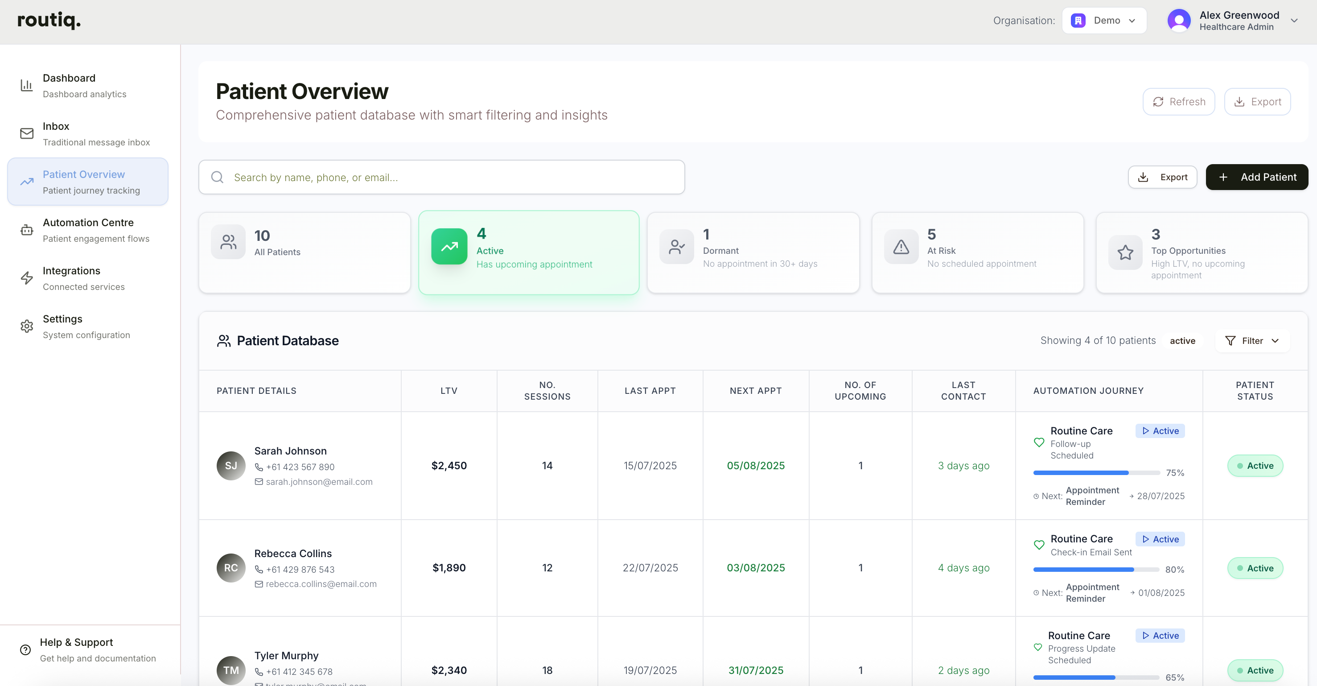Click the Inbox envelope icon
Viewport: 1317px width, 686px height.
[27, 133]
